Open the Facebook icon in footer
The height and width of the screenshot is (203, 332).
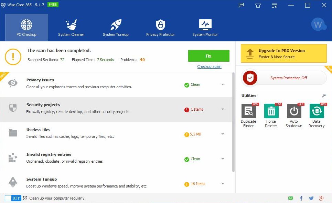coord(301,198)
